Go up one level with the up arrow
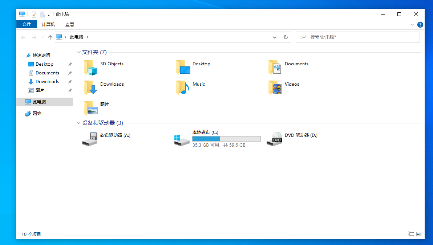Viewport: 433px width, 245px height. (x=50, y=37)
